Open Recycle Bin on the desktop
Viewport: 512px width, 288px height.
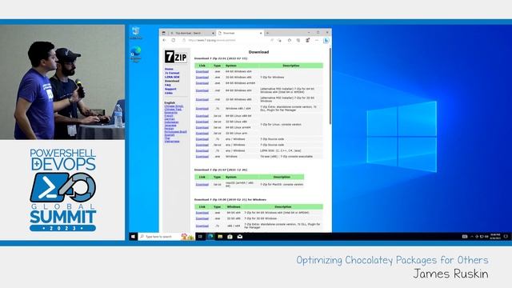point(136,33)
